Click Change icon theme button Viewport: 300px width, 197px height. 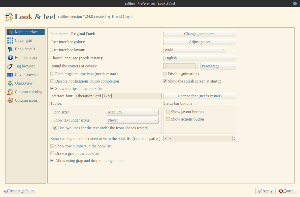[x=199, y=34]
